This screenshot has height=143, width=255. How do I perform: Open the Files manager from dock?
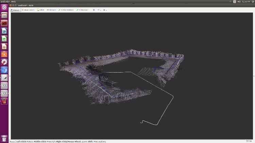(4, 16)
